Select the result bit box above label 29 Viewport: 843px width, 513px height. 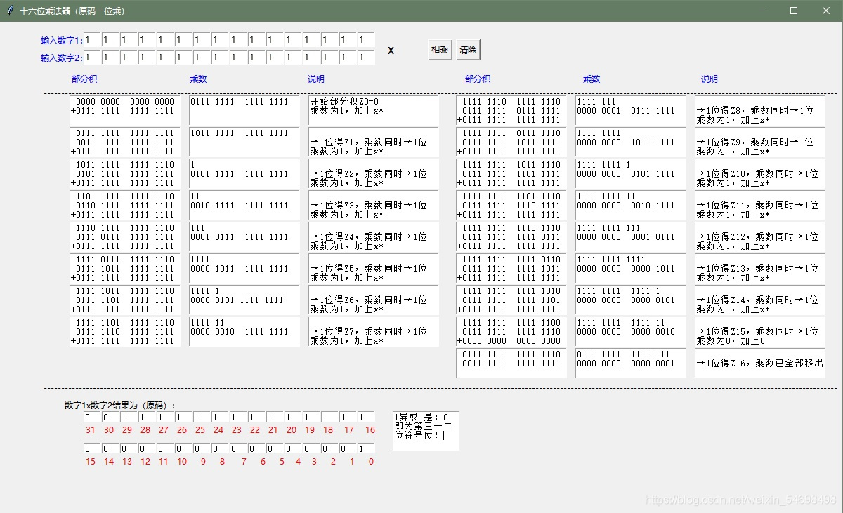[129, 418]
